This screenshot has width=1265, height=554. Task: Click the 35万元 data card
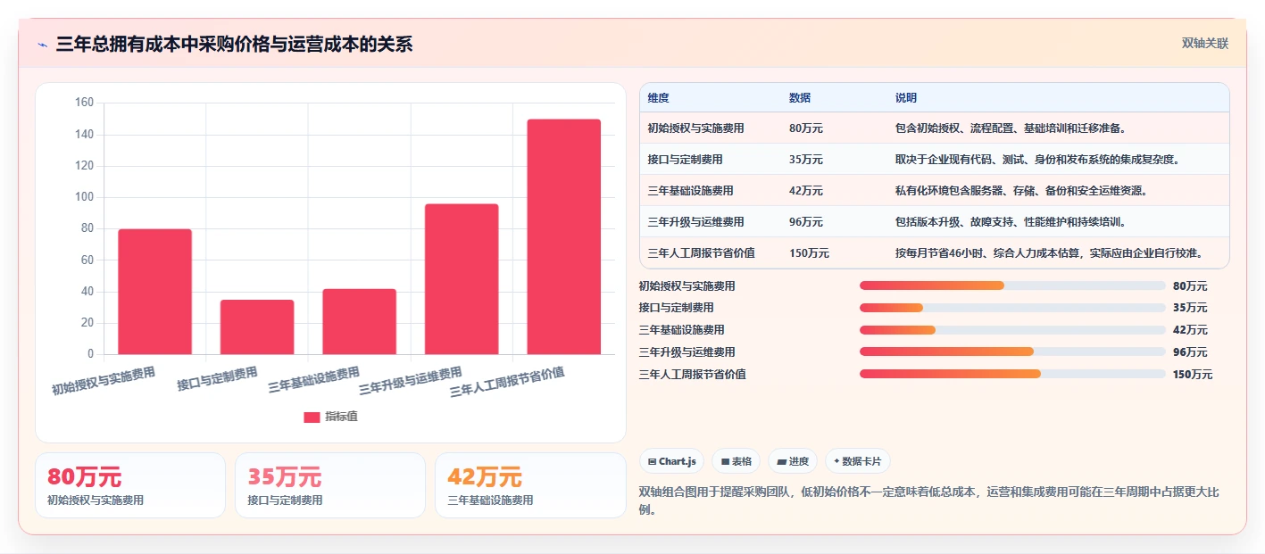[x=330, y=485]
